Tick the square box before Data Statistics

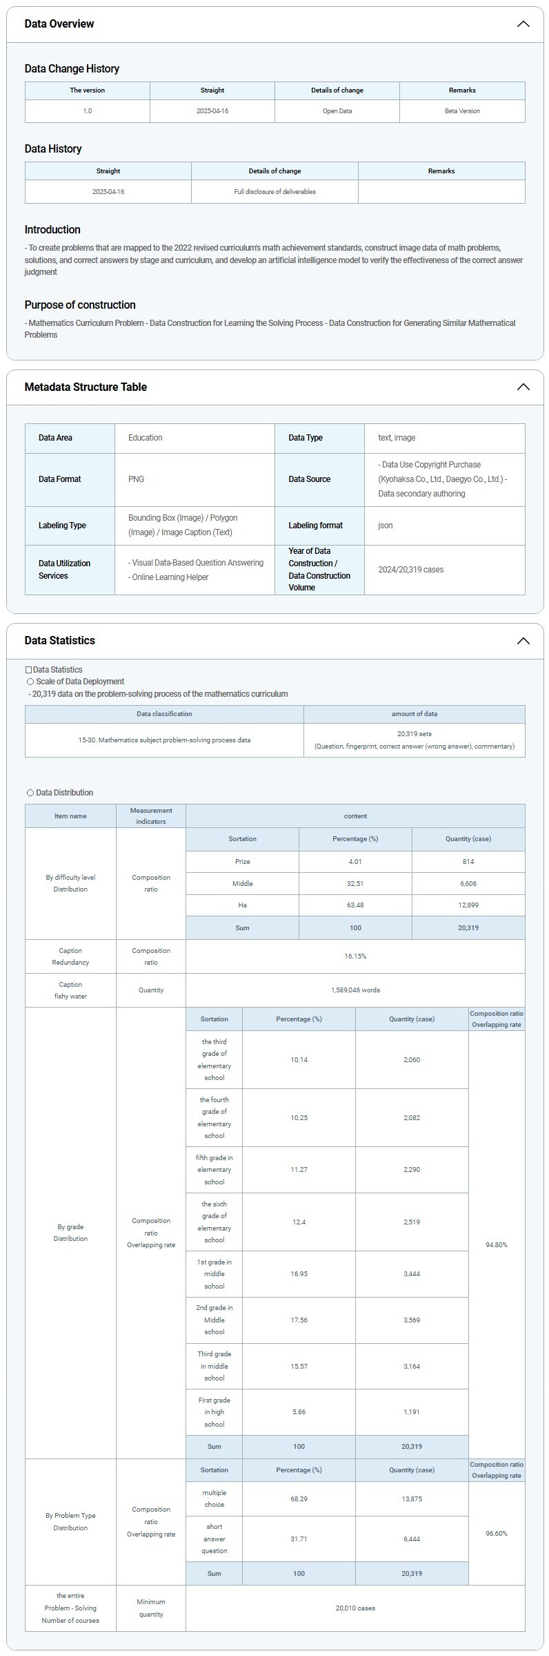click(x=28, y=670)
